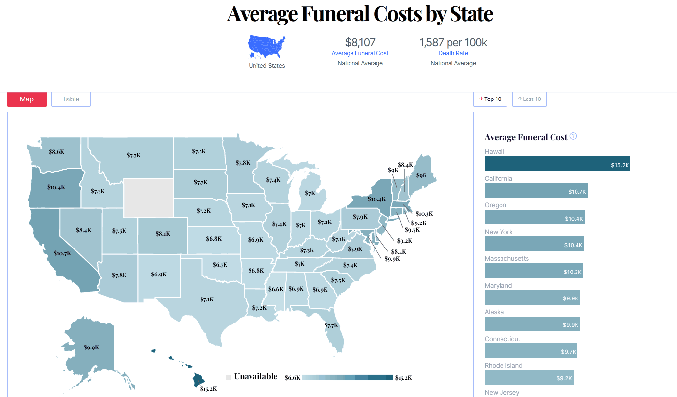This screenshot has height=397, width=677.
Task: Select Massachusetts $10.3K bar in chart
Action: click(533, 271)
